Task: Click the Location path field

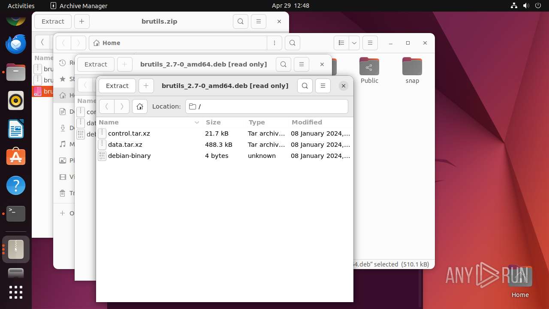Action: [266, 106]
